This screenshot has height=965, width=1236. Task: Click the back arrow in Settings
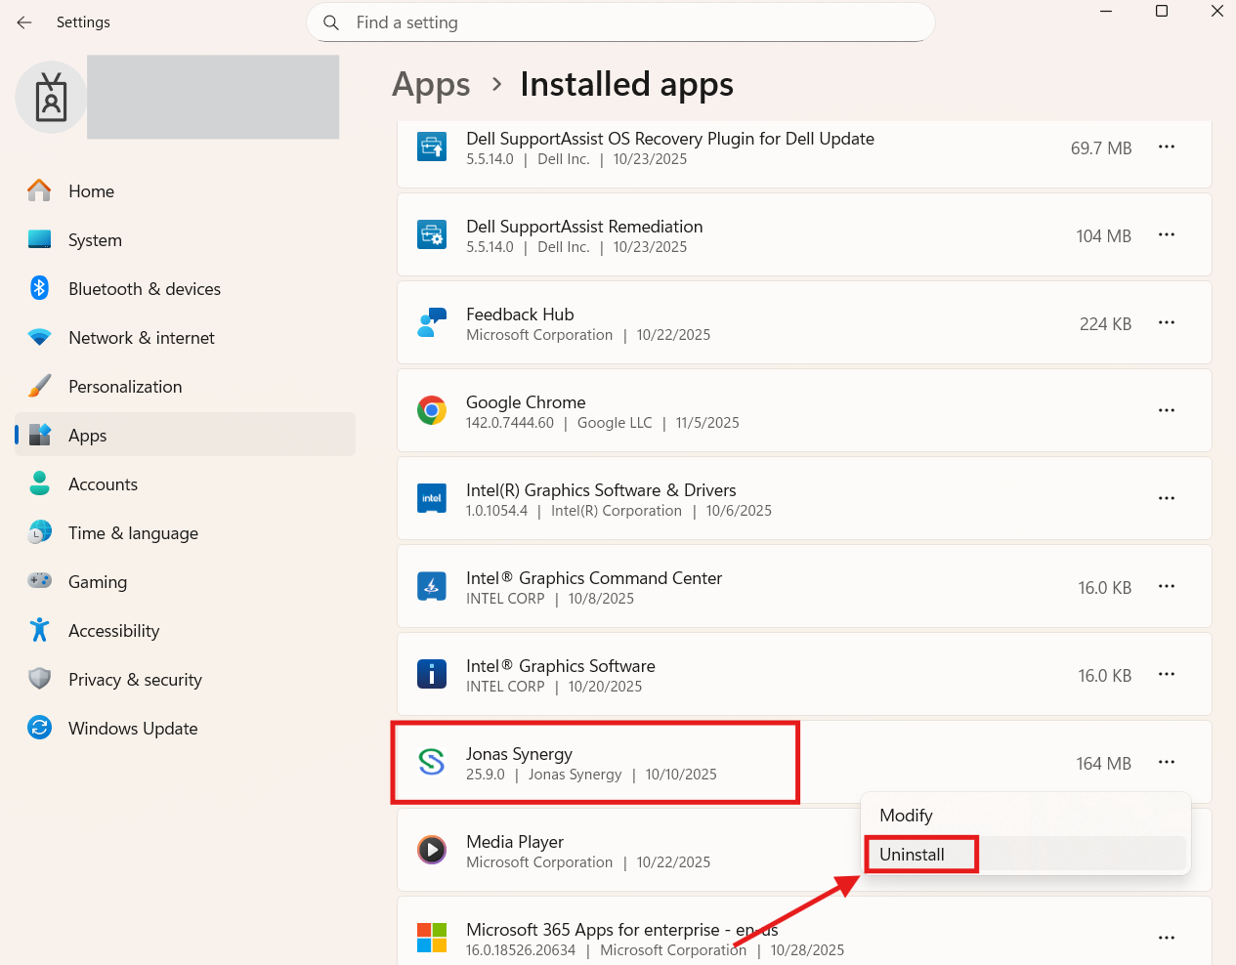pyautogui.click(x=24, y=22)
